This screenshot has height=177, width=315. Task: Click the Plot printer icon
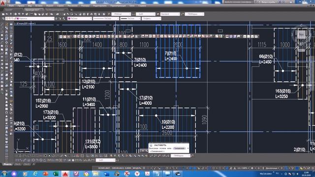(x=15, y=14)
